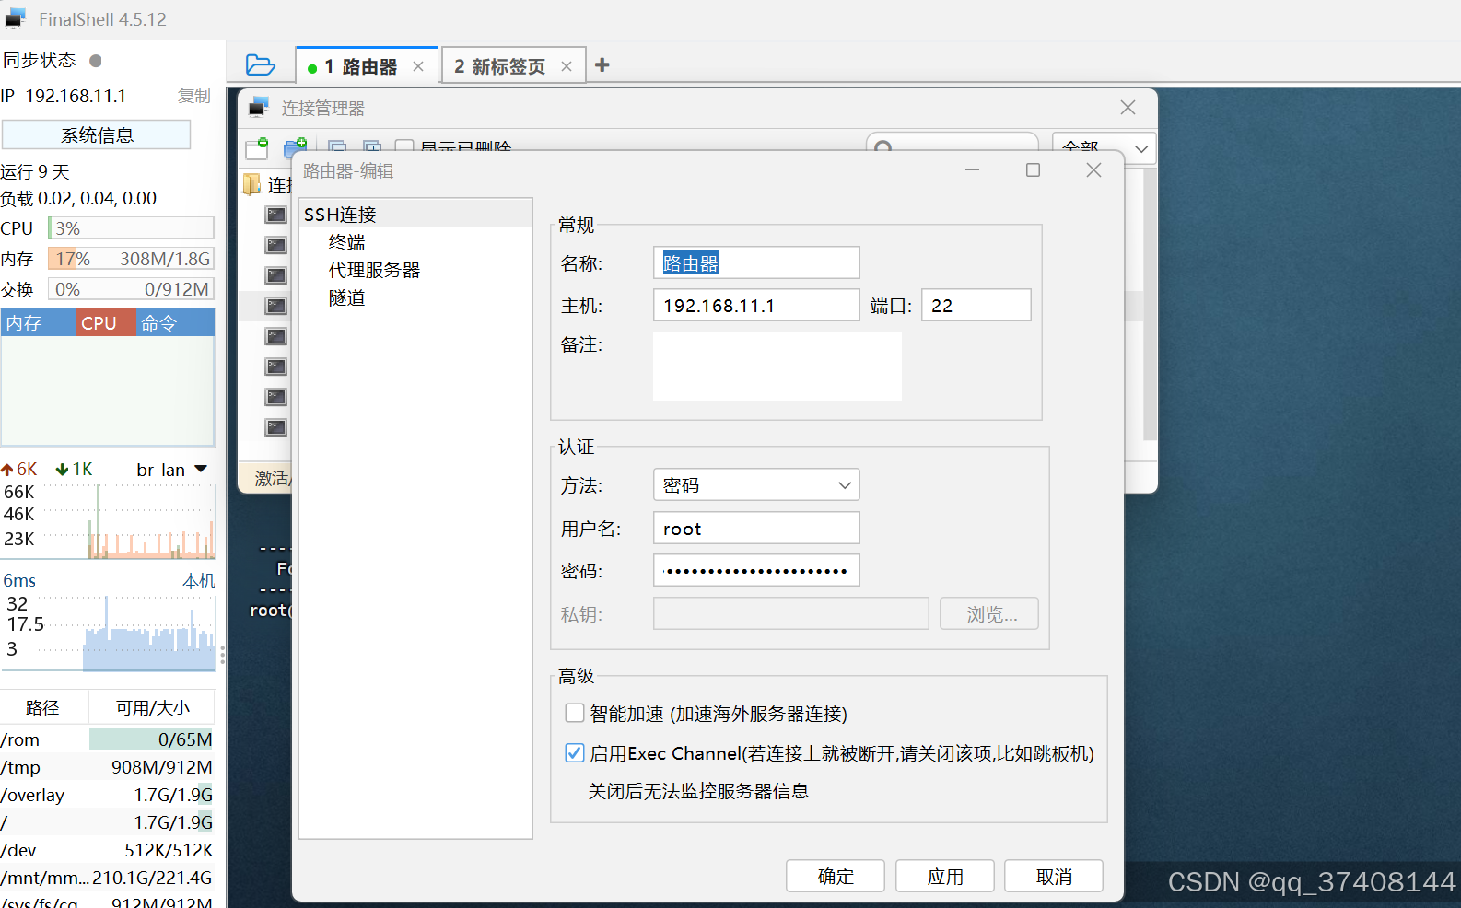Select 隧道 in the settings tree
1461x908 pixels.
(347, 297)
